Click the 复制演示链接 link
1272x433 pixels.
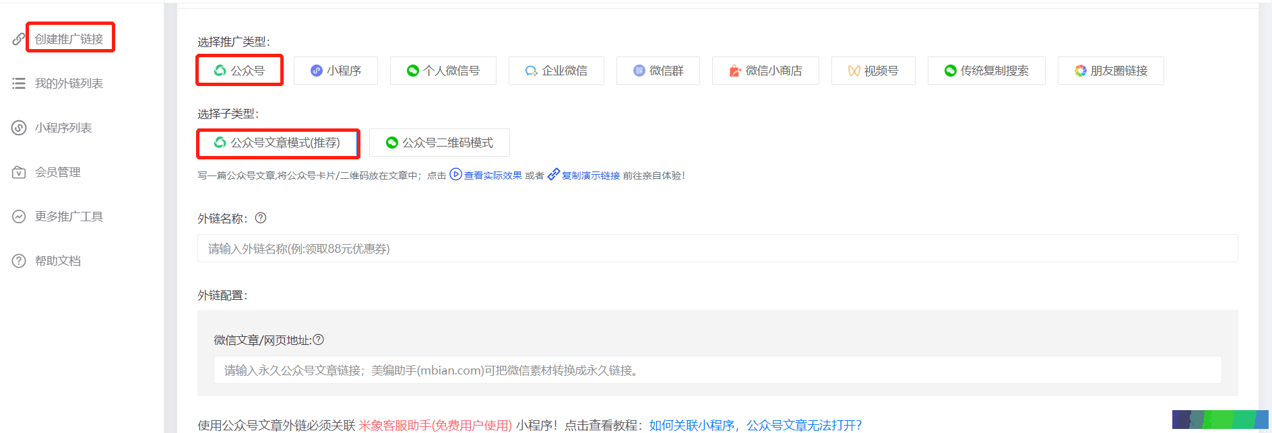[x=591, y=175]
